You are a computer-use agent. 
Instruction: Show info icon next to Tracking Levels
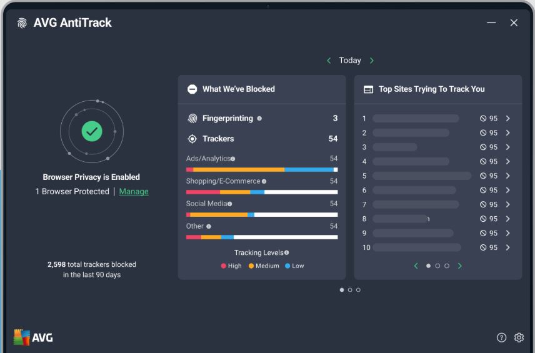(x=287, y=253)
